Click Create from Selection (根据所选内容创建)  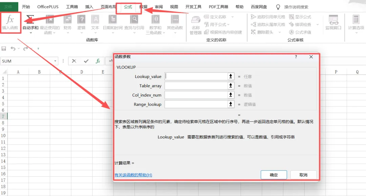[223, 32]
